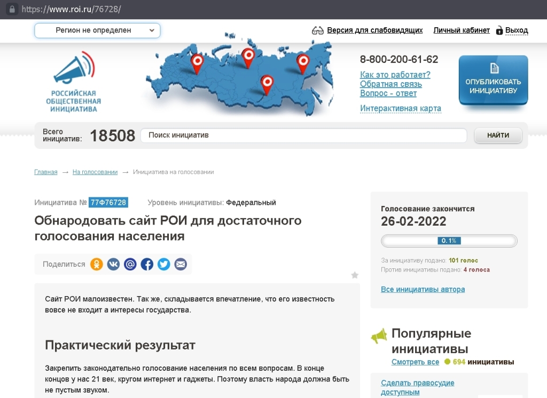Click 'Выход' to log out
The width and height of the screenshot is (547, 398).
[516, 30]
